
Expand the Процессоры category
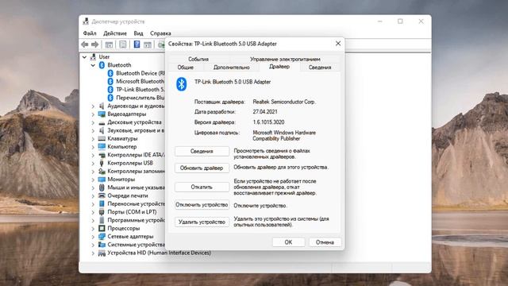[x=93, y=228]
